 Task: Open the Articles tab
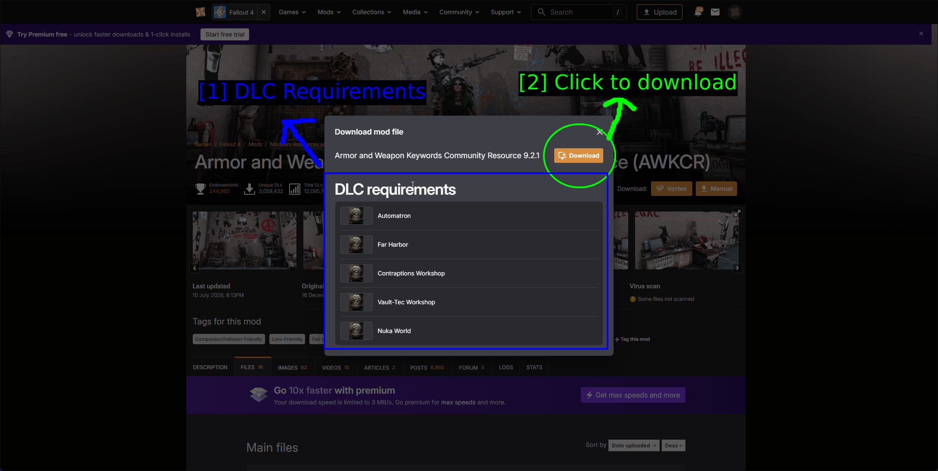380,367
